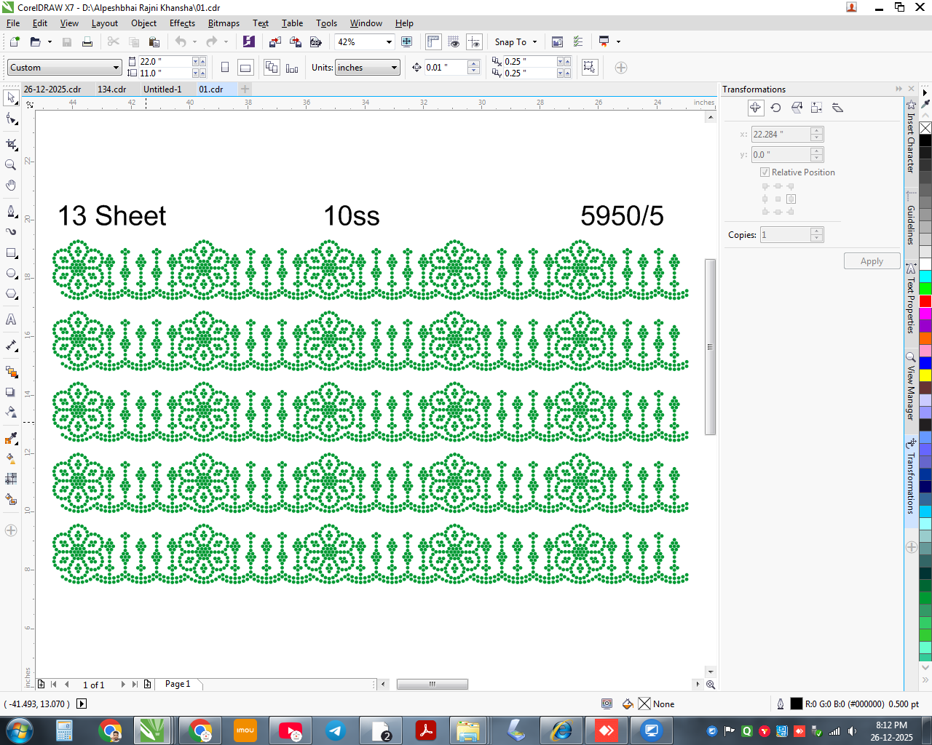
Task: Expand the Undo history dropdown arrow
Action: pos(194,42)
